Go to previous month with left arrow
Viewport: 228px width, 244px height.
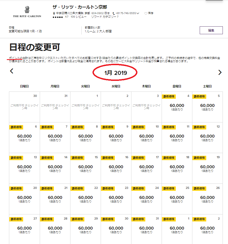pos(12,71)
